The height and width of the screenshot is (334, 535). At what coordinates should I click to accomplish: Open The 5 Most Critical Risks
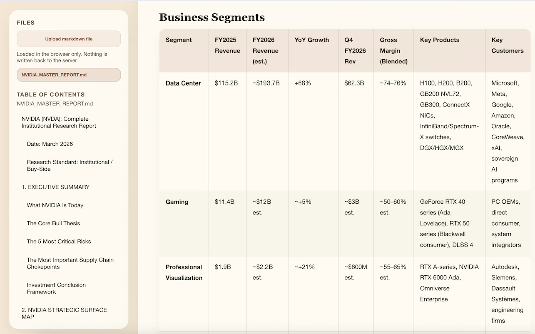coord(59,241)
